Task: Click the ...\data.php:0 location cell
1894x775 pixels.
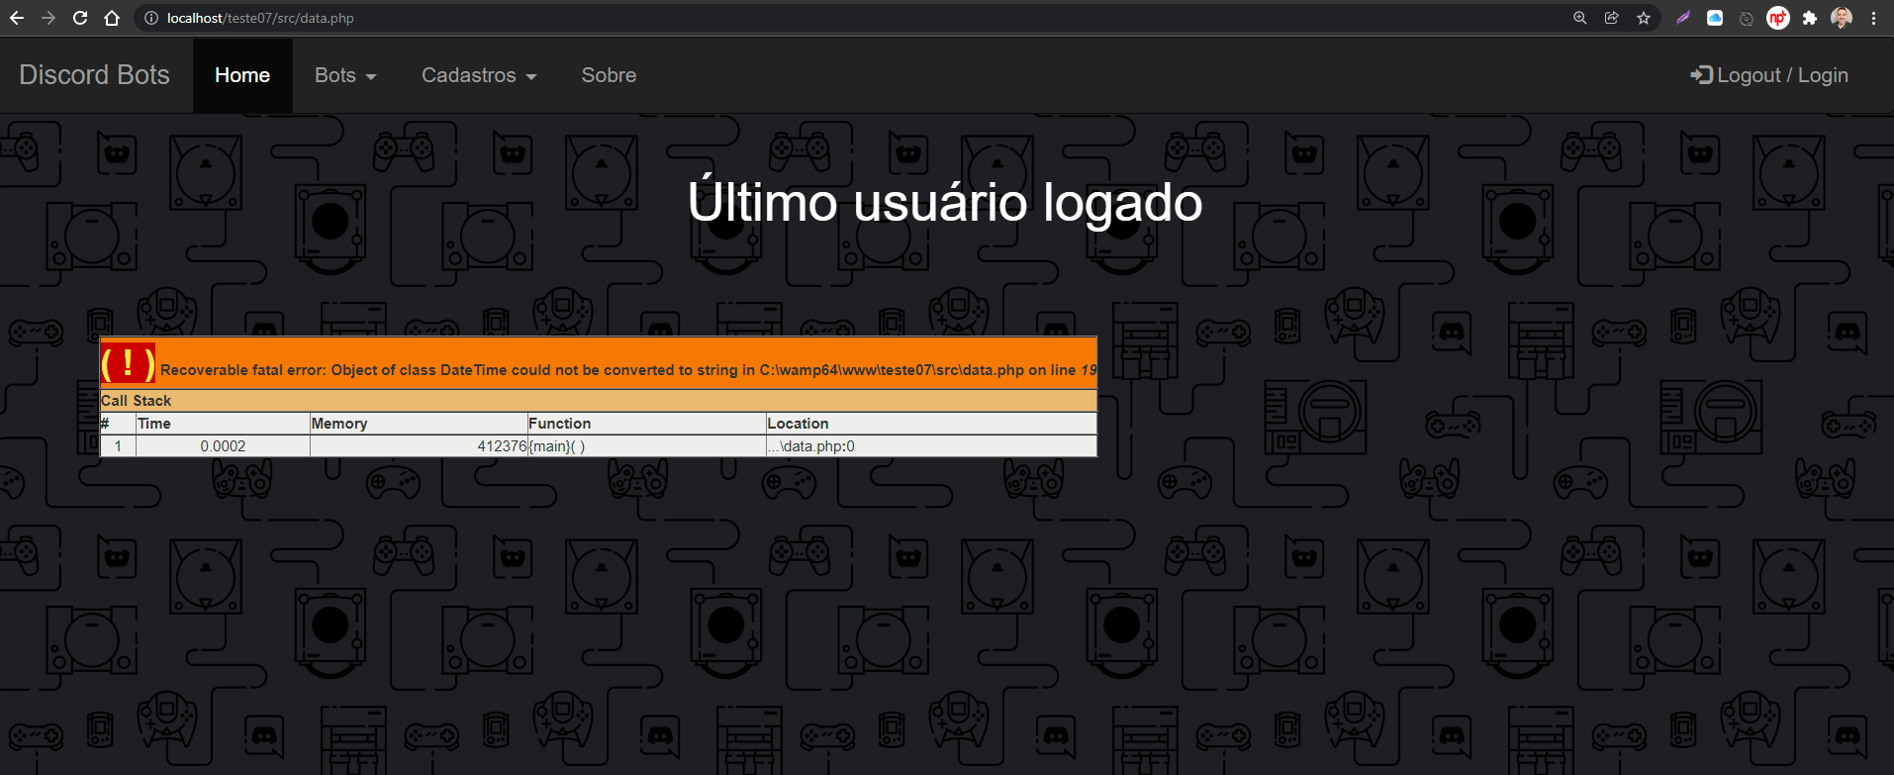Action: tap(931, 446)
